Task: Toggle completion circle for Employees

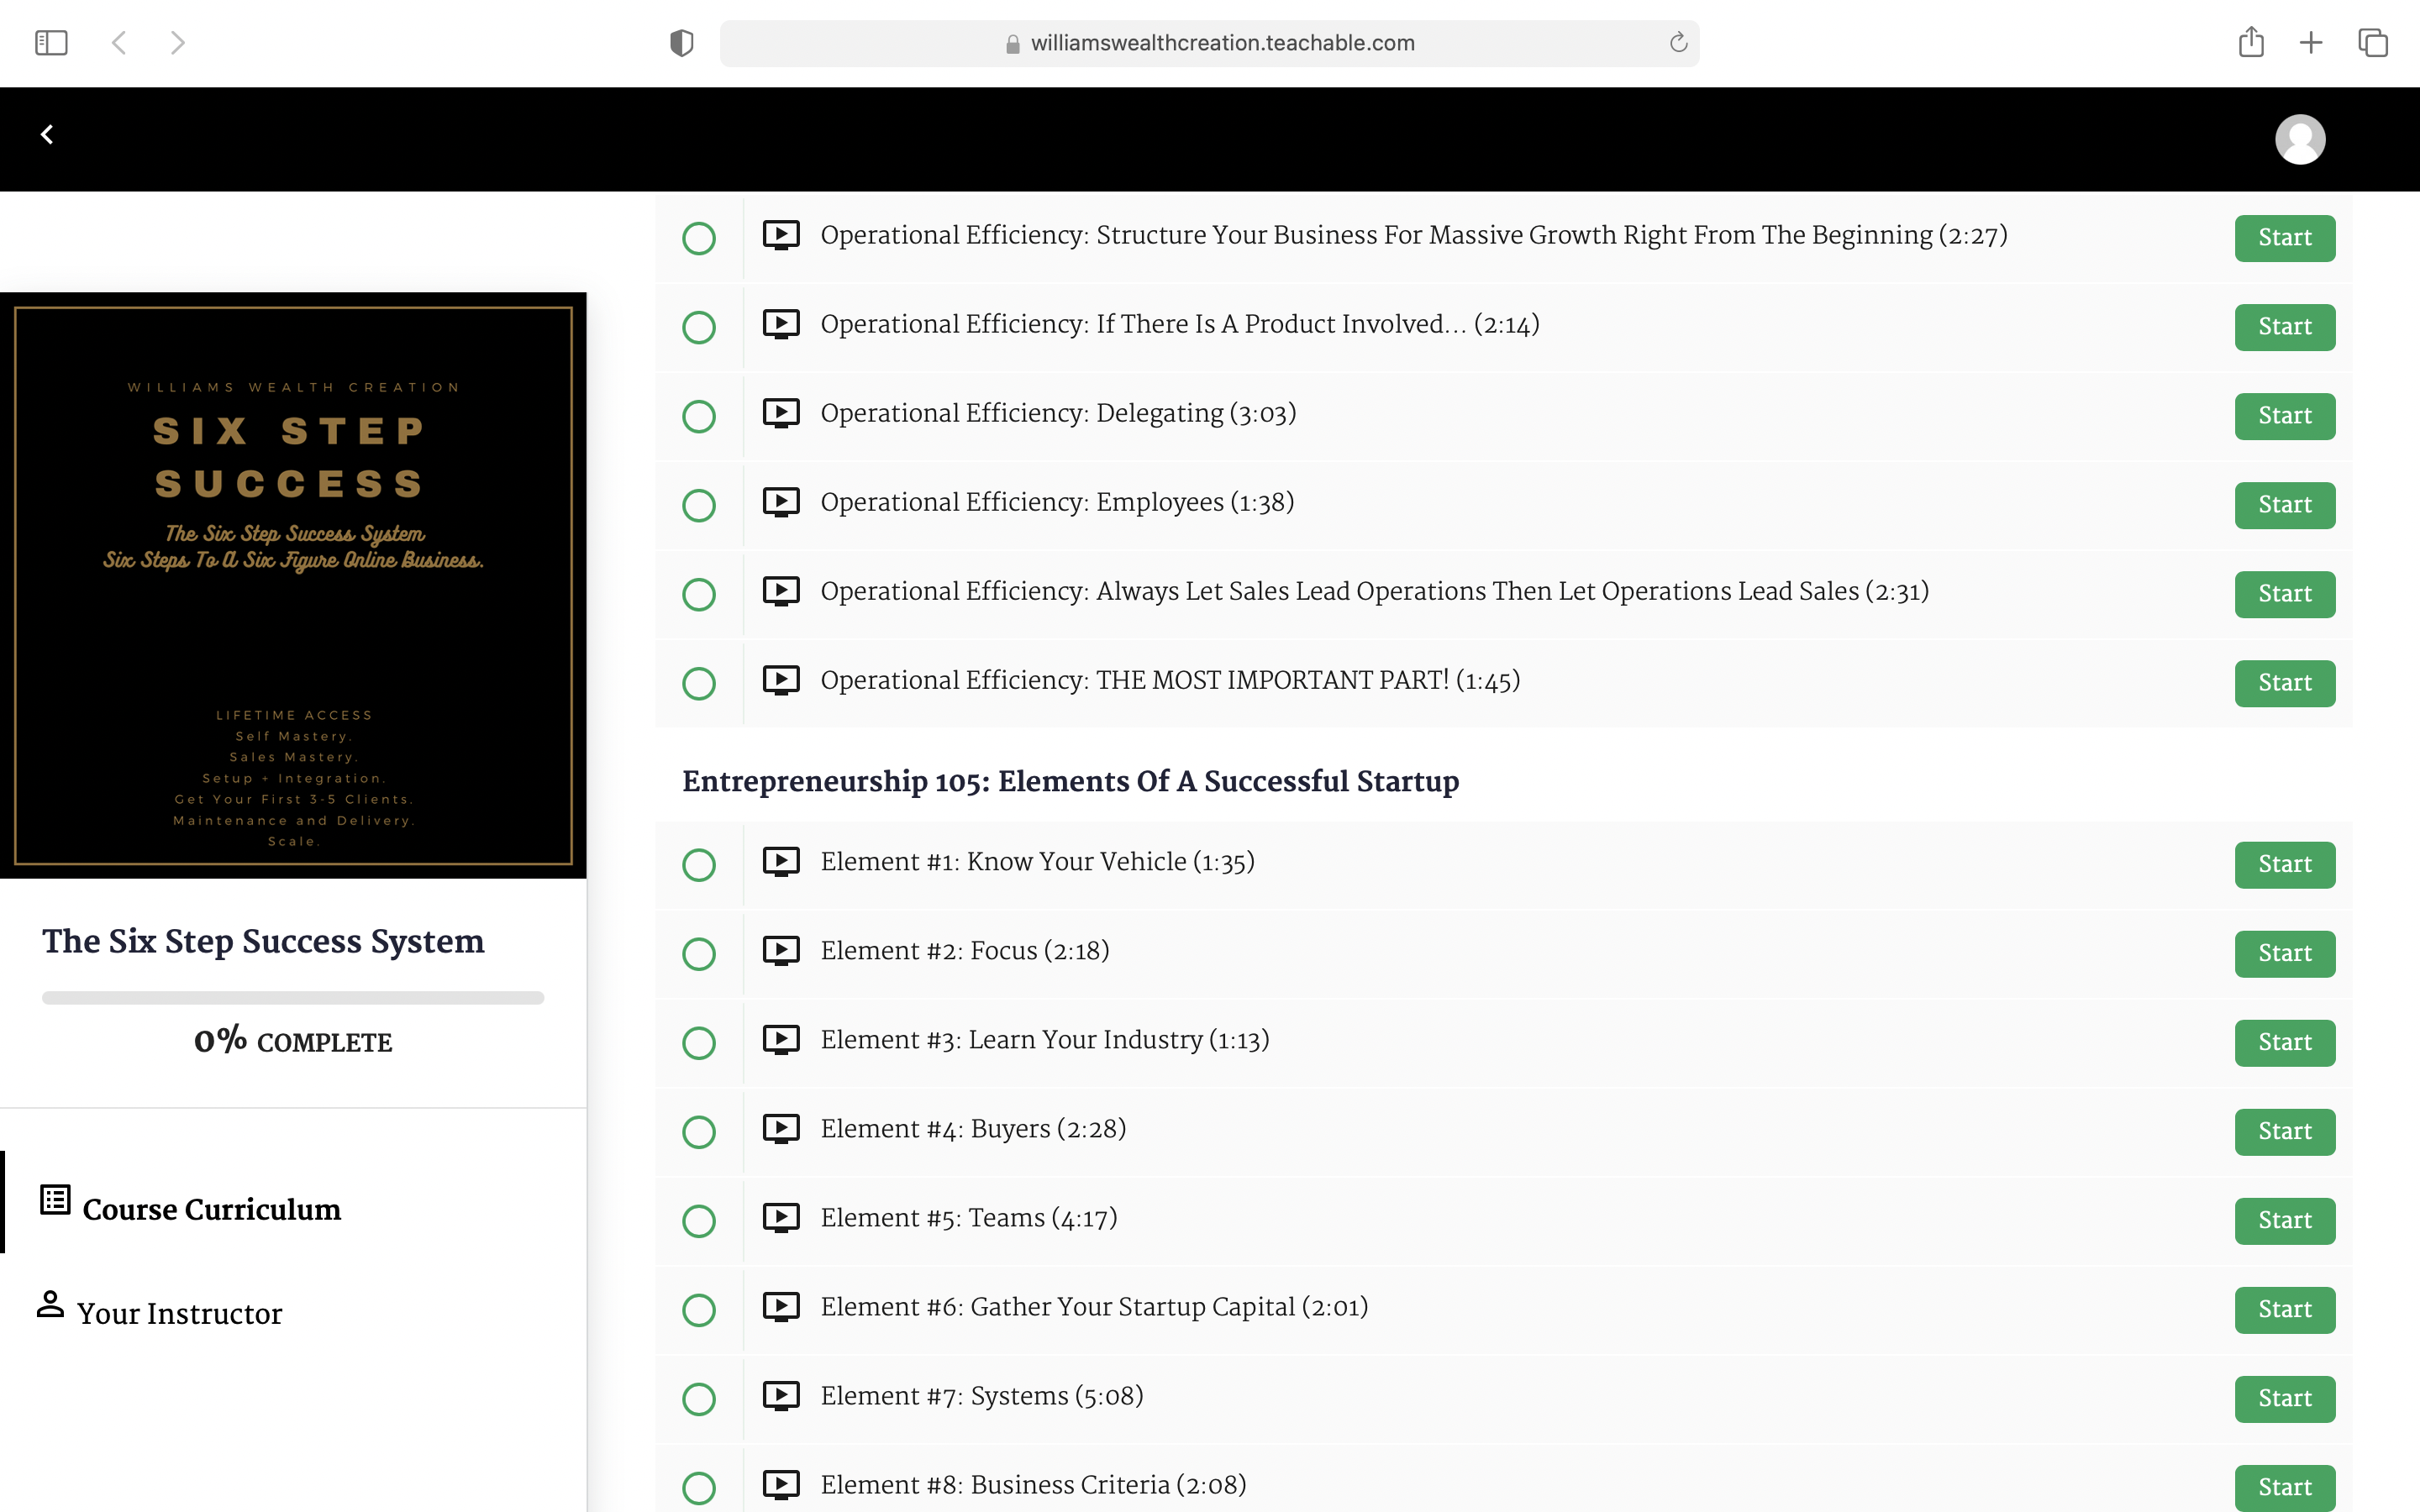Action: tap(699, 505)
